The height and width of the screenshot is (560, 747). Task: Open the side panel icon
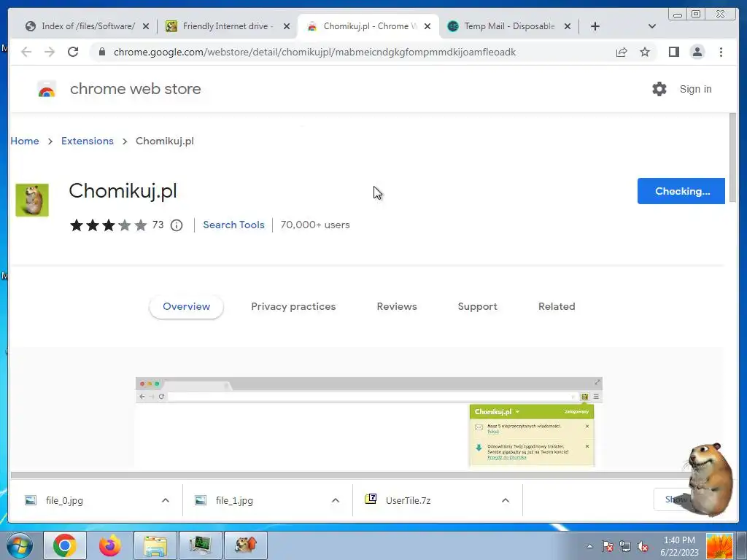[x=673, y=52]
